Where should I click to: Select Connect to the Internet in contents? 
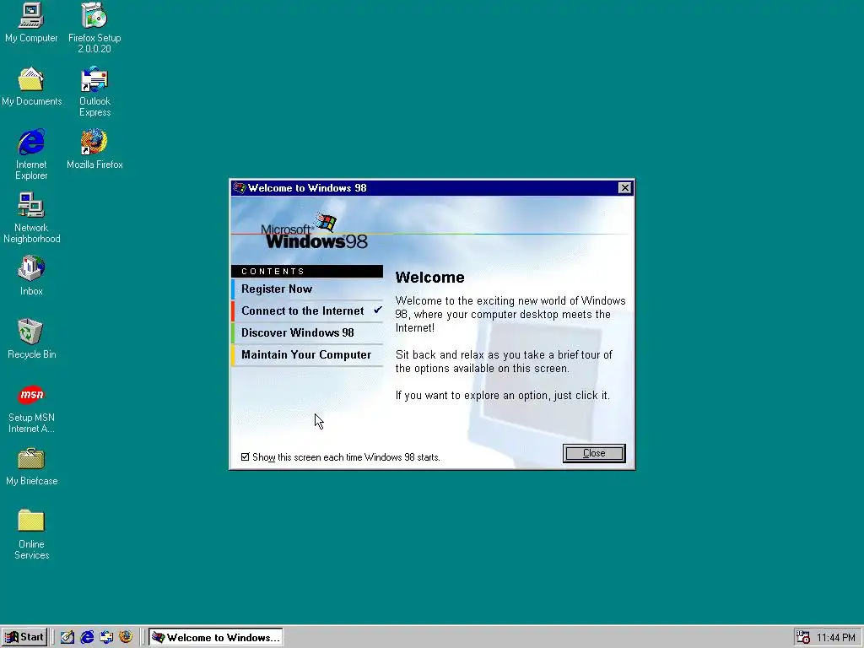click(x=307, y=310)
